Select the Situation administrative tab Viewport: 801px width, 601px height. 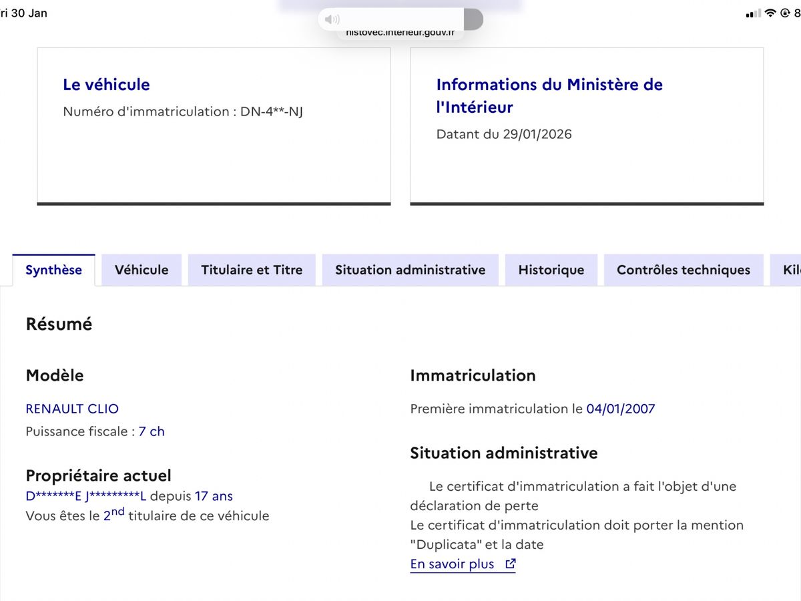pos(410,270)
